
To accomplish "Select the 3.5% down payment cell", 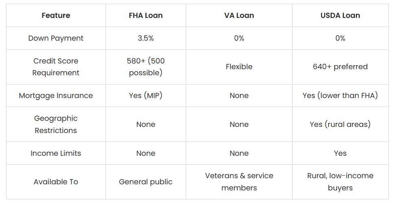I will pyautogui.click(x=146, y=38).
